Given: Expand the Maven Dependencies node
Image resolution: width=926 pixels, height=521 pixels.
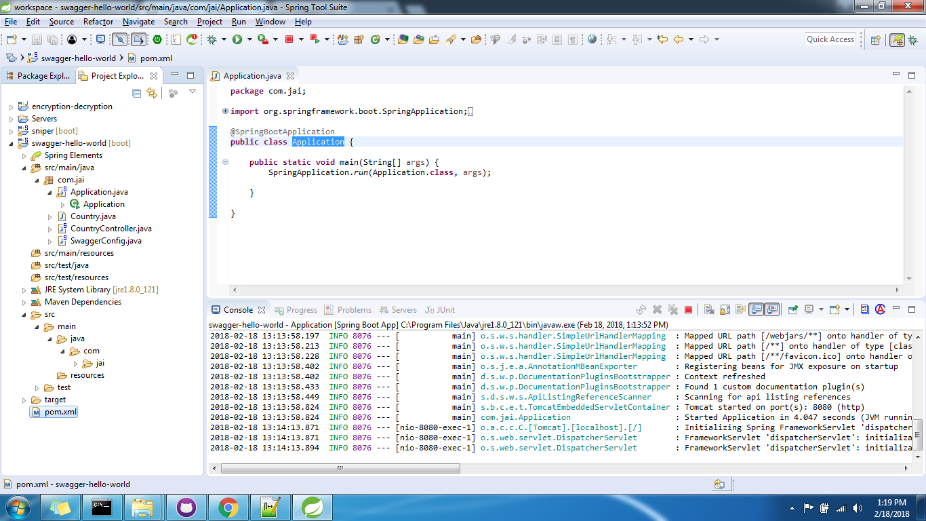Looking at the screenshot, I should 24,302.
